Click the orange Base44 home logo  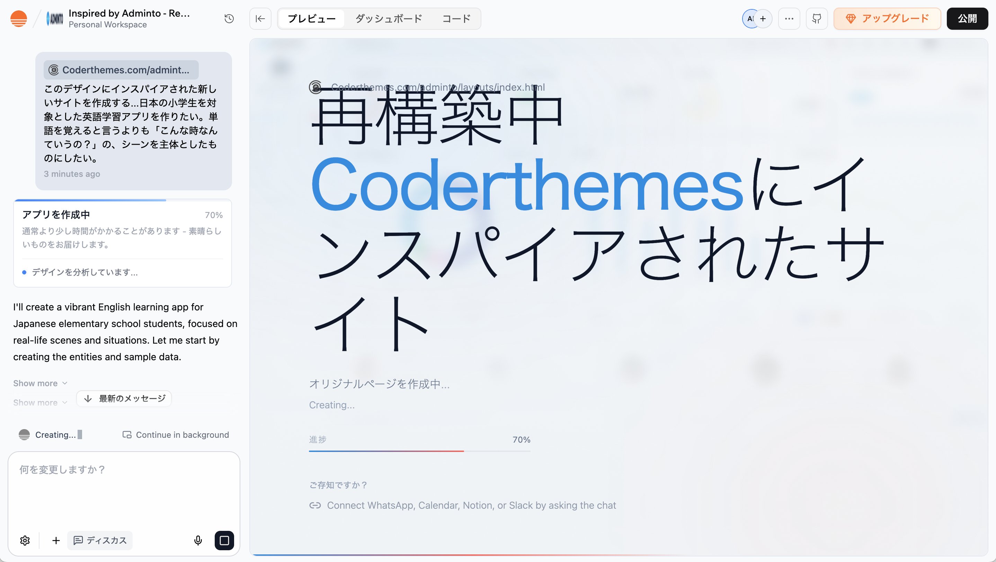click(x=19, y=19)
